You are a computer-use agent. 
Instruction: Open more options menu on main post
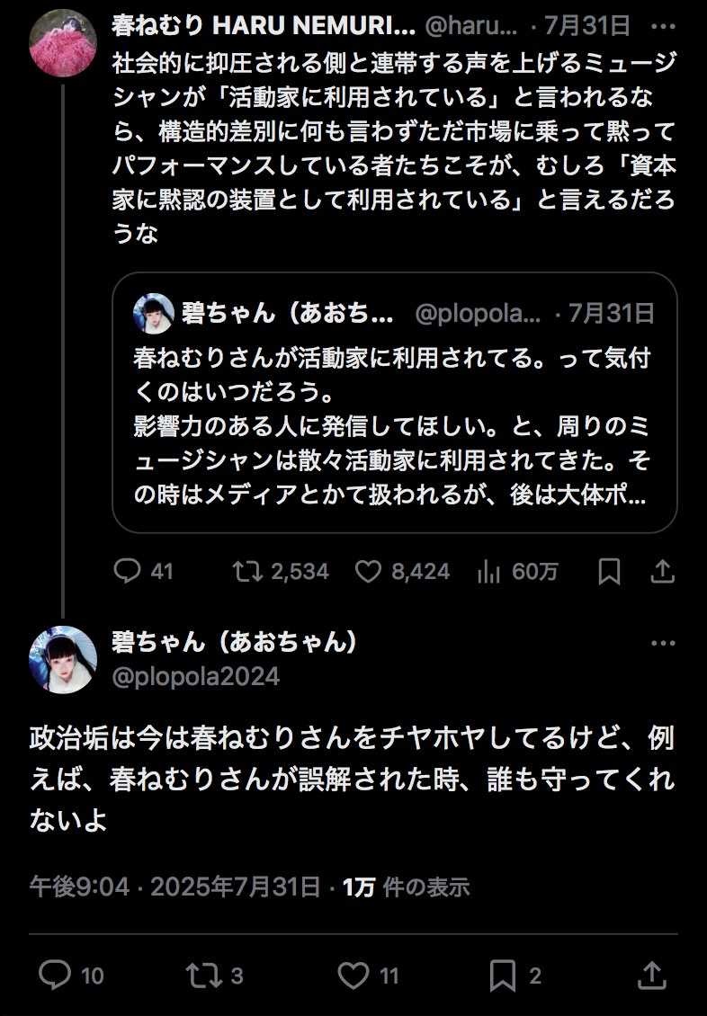[x=662, y=644]
